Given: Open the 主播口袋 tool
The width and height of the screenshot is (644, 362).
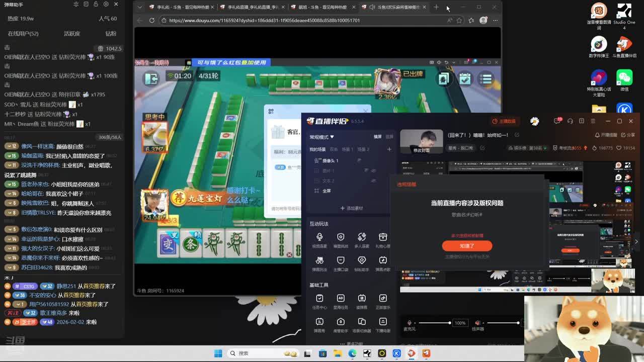Looking at the screenshot, I should coord(341,263).
